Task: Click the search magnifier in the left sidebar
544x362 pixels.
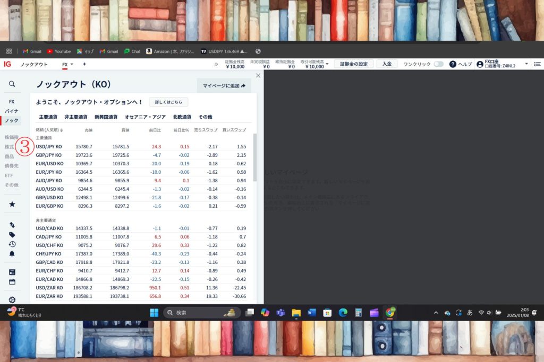Action: (12, 84)
